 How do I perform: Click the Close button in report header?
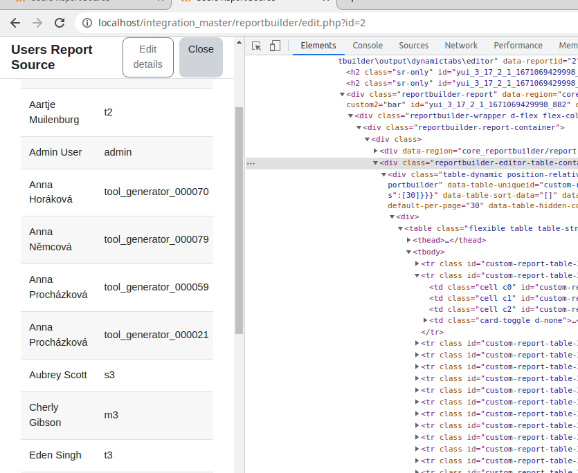201,57
